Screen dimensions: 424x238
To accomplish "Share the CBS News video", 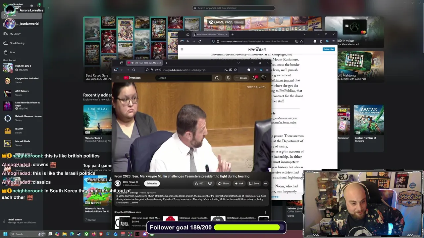I will click(x=223, y=183).
